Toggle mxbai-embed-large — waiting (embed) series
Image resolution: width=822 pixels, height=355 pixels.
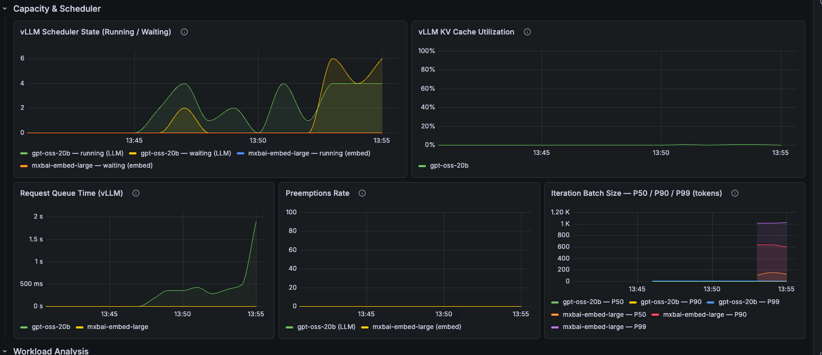point(92,166)
